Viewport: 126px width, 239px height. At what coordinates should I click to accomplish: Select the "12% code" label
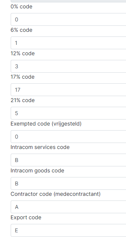[x=23, y=54]
